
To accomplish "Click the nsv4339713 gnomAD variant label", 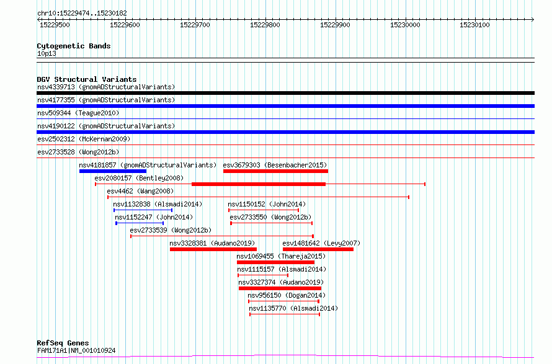I will pos(106,87).
